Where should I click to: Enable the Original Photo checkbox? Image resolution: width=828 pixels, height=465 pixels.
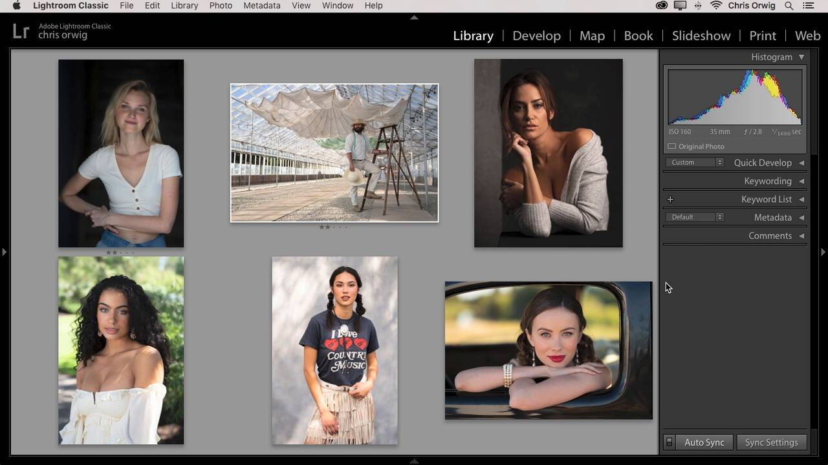pos(671,147)
